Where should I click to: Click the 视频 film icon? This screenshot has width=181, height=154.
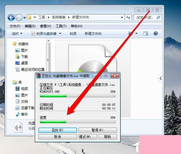17,89
